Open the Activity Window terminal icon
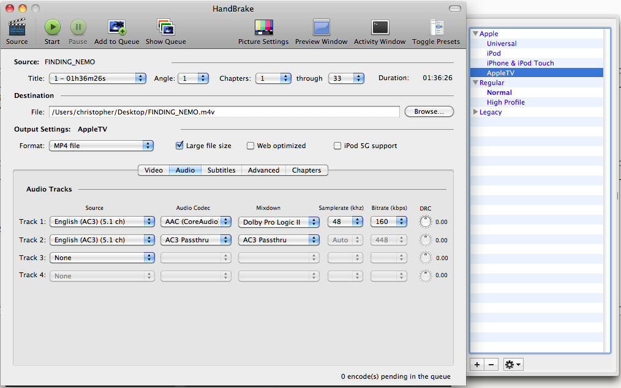Screen dimensions: 621x388 point(380,28)
